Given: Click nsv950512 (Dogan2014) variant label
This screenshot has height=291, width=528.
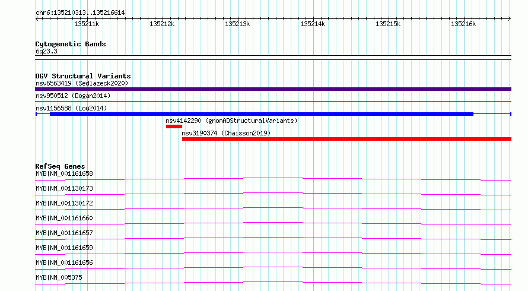Looking at the screenshot, I should 73,96.
